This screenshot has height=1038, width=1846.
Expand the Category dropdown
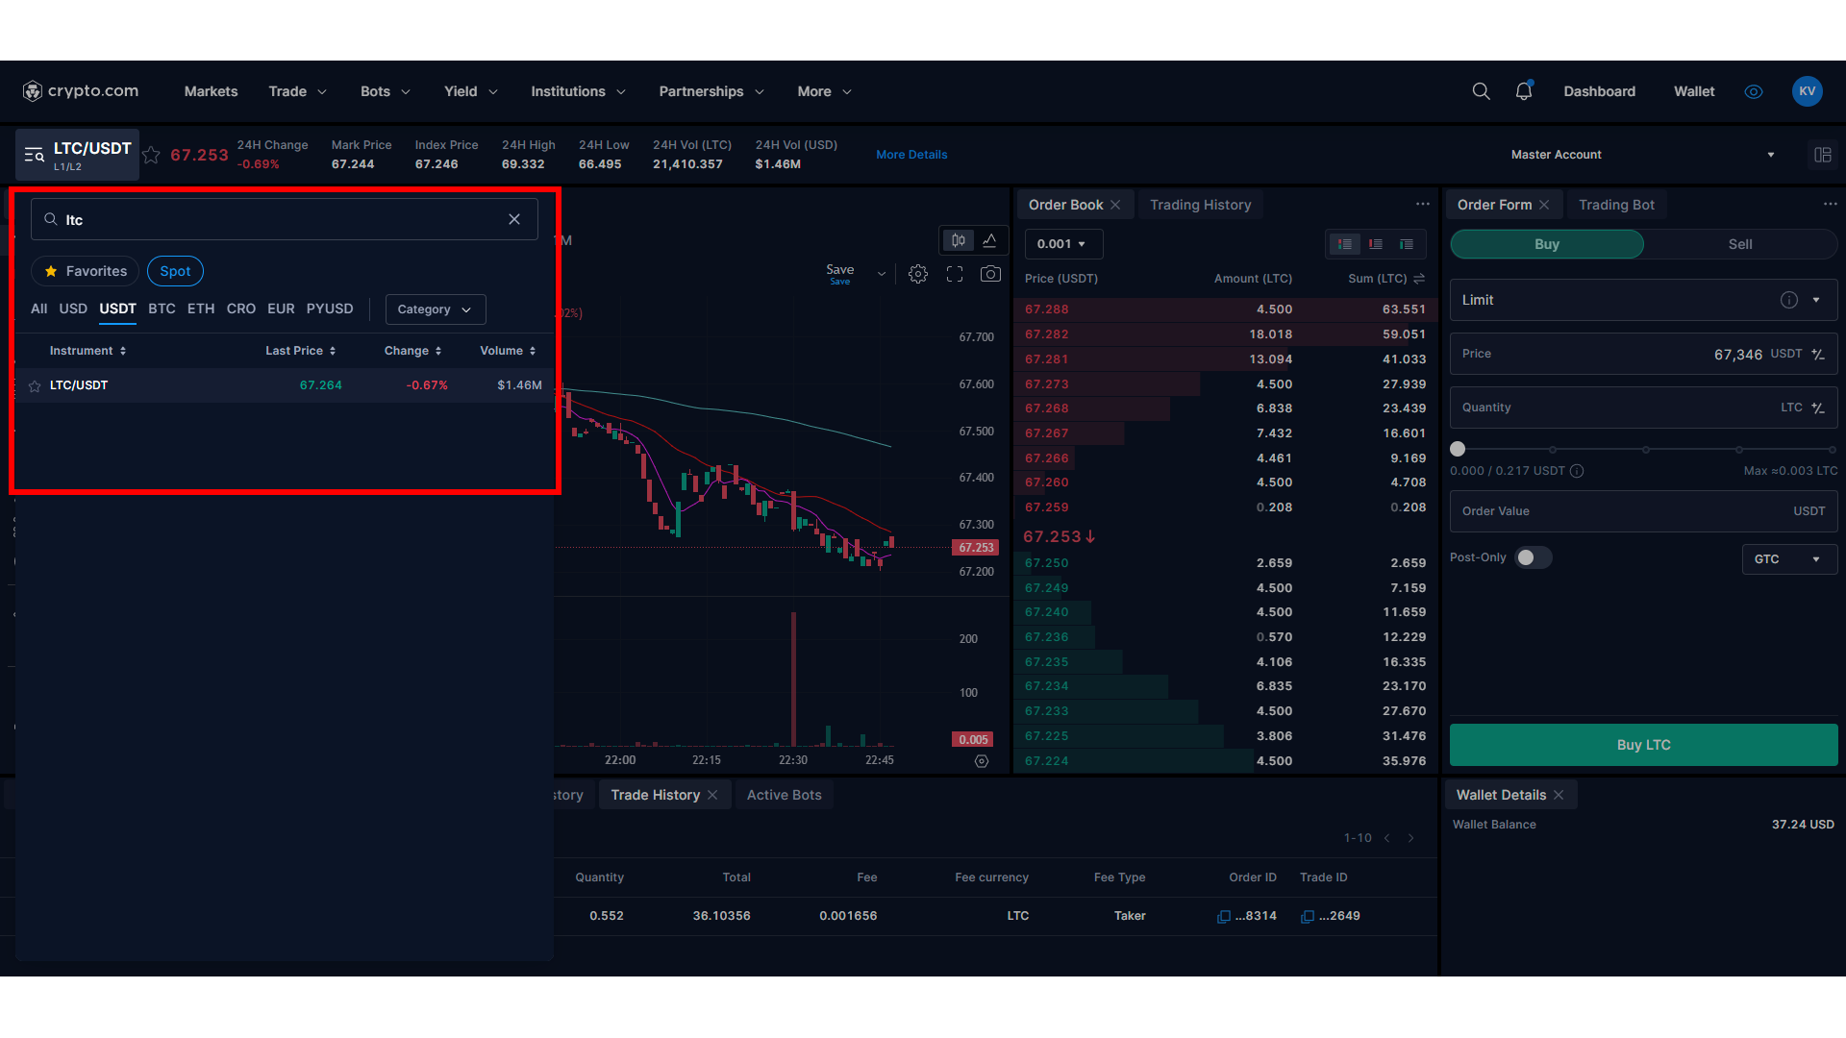[435, 309]
